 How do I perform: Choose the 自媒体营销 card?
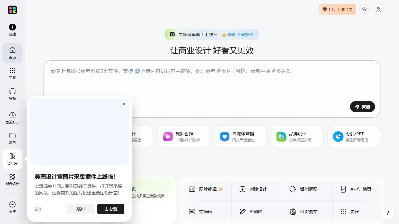(240, 137)
